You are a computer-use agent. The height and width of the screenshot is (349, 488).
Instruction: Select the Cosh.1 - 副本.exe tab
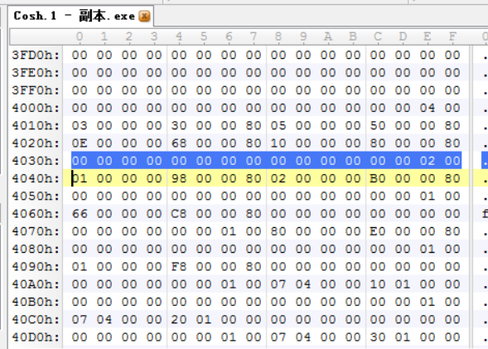(80, 16)
